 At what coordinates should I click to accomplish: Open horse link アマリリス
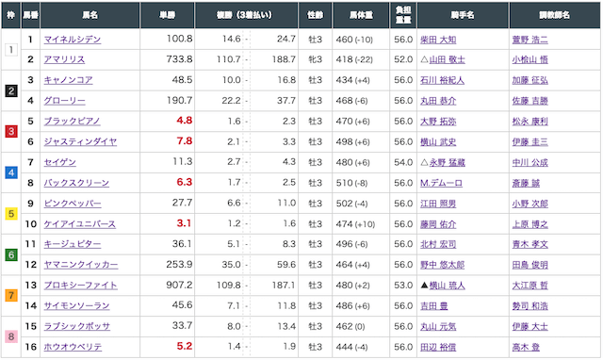64,60
